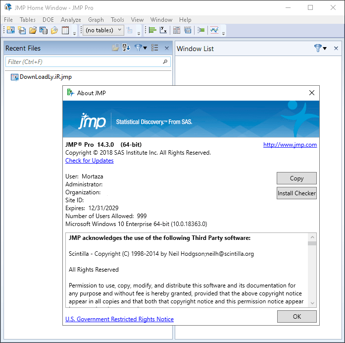The image size is (345, 343).
Task: Click the About JMP dialog title icon
Action: 70,93
